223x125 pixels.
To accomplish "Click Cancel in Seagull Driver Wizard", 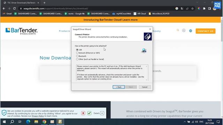I will coord(145,87).
